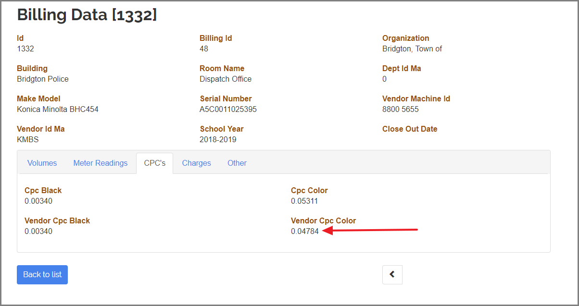Click the serial number A5C0011025395
579x306 pixels.
pyautogui.click(x=228, y=110)
